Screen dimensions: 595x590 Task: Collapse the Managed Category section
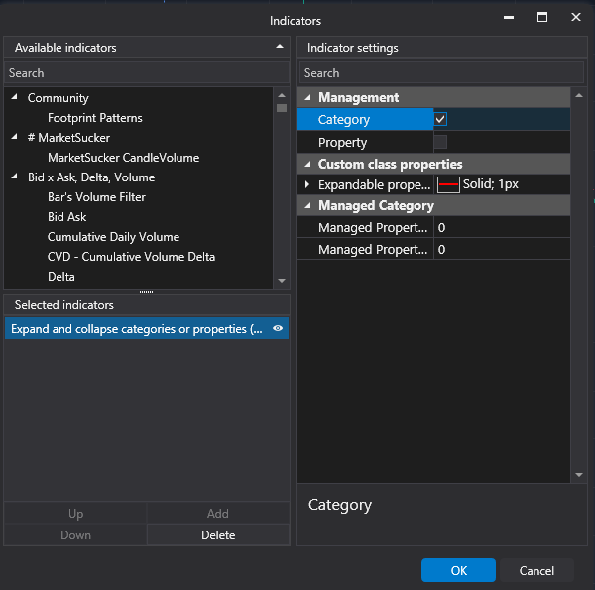coord(307,205)
